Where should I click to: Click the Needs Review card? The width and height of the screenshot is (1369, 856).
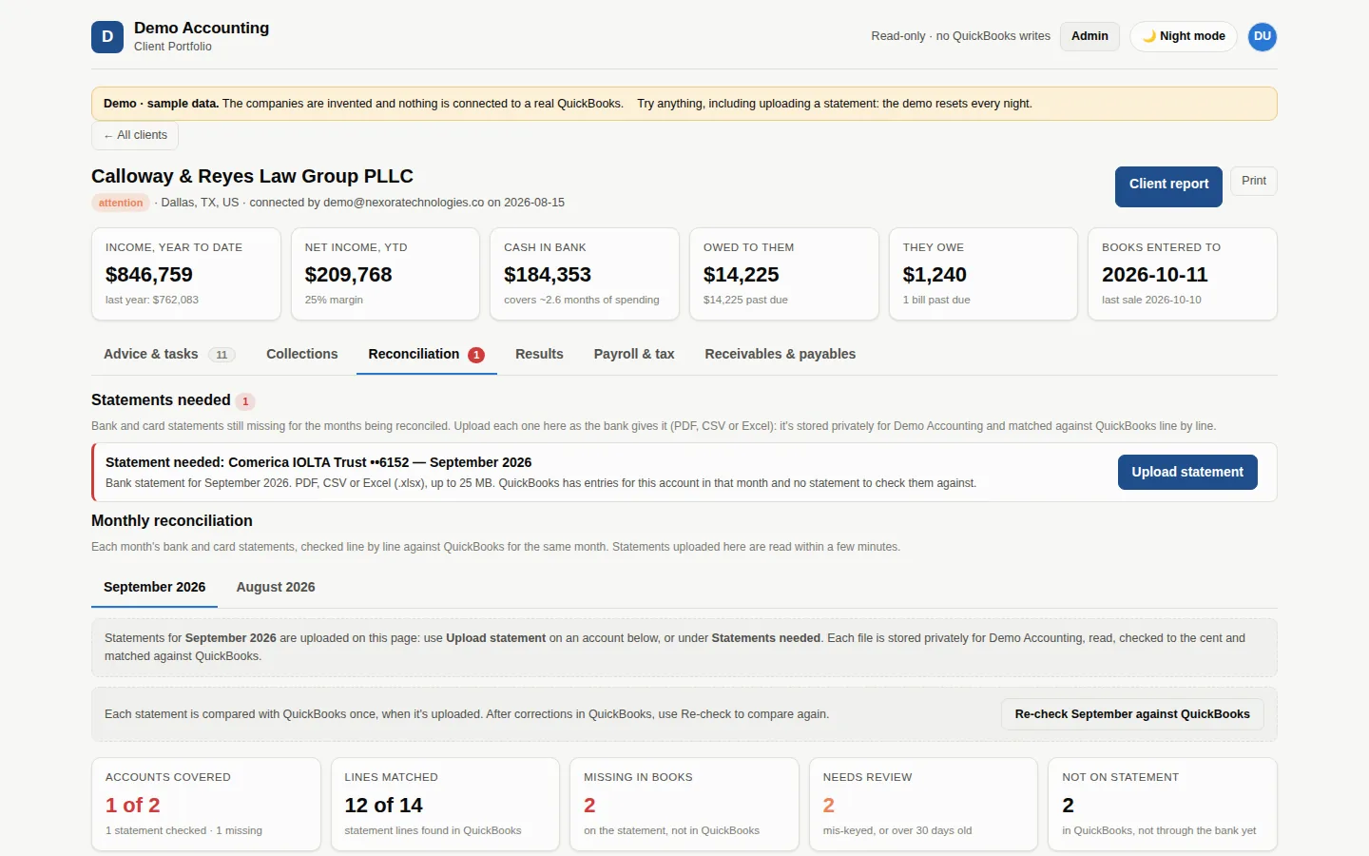(923, 804)
